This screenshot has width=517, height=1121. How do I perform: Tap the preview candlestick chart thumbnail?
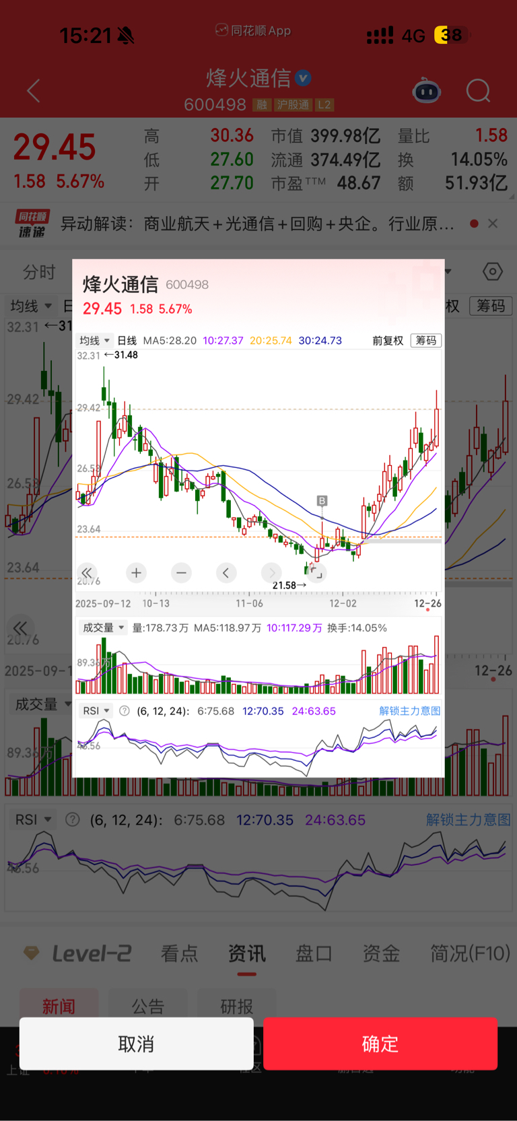[x=258, y=471]
